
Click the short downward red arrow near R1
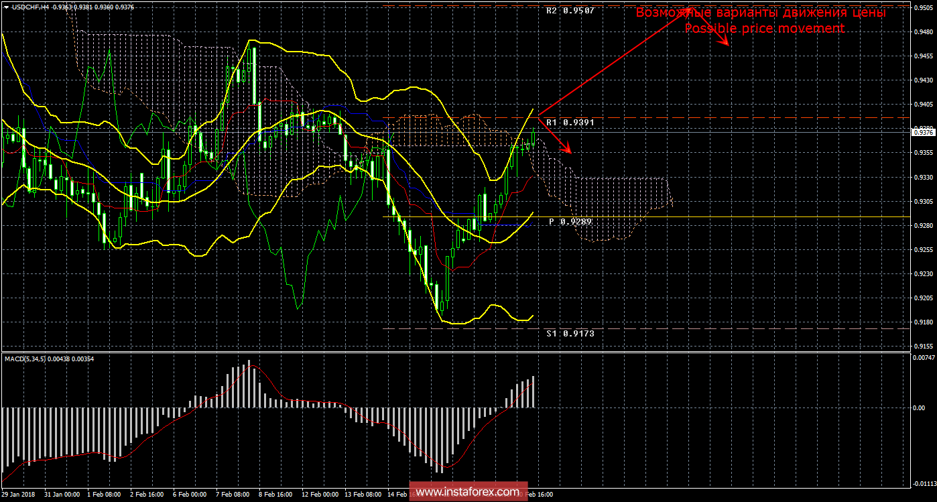coord(555,136)
